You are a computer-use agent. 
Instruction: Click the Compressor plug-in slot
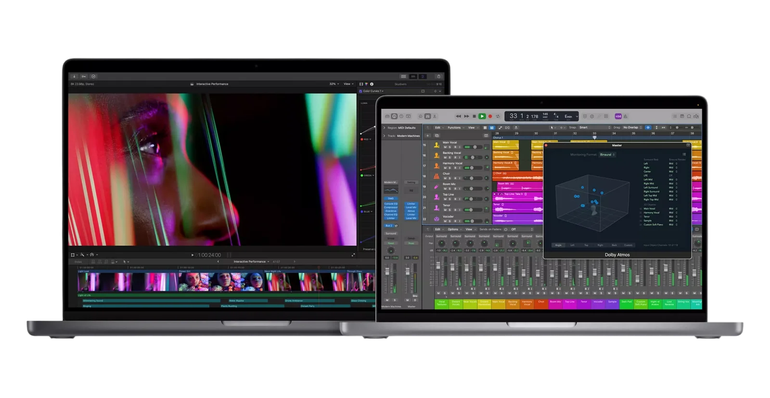click(x=391, y=207)
